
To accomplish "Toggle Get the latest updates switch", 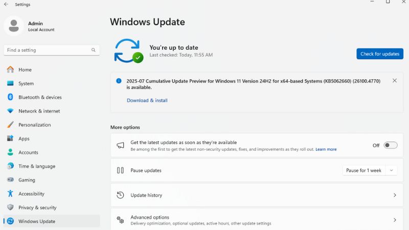I will (391, 145).
